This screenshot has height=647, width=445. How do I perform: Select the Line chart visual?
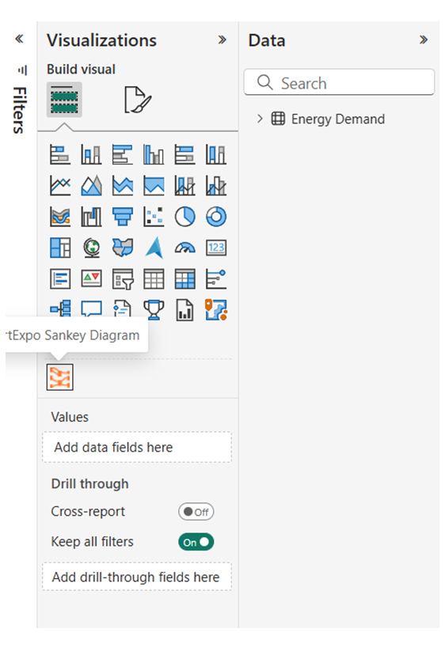coord(60,186)
